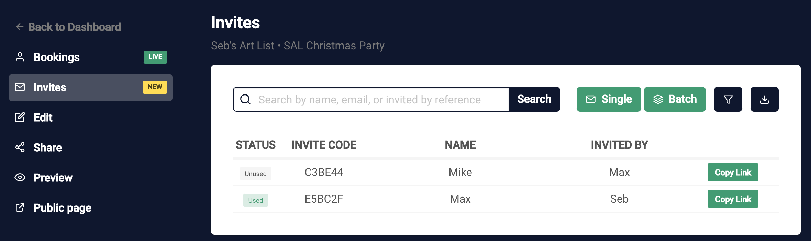Open the filter funnel icon
811x241 pixels.
point(728,99)
